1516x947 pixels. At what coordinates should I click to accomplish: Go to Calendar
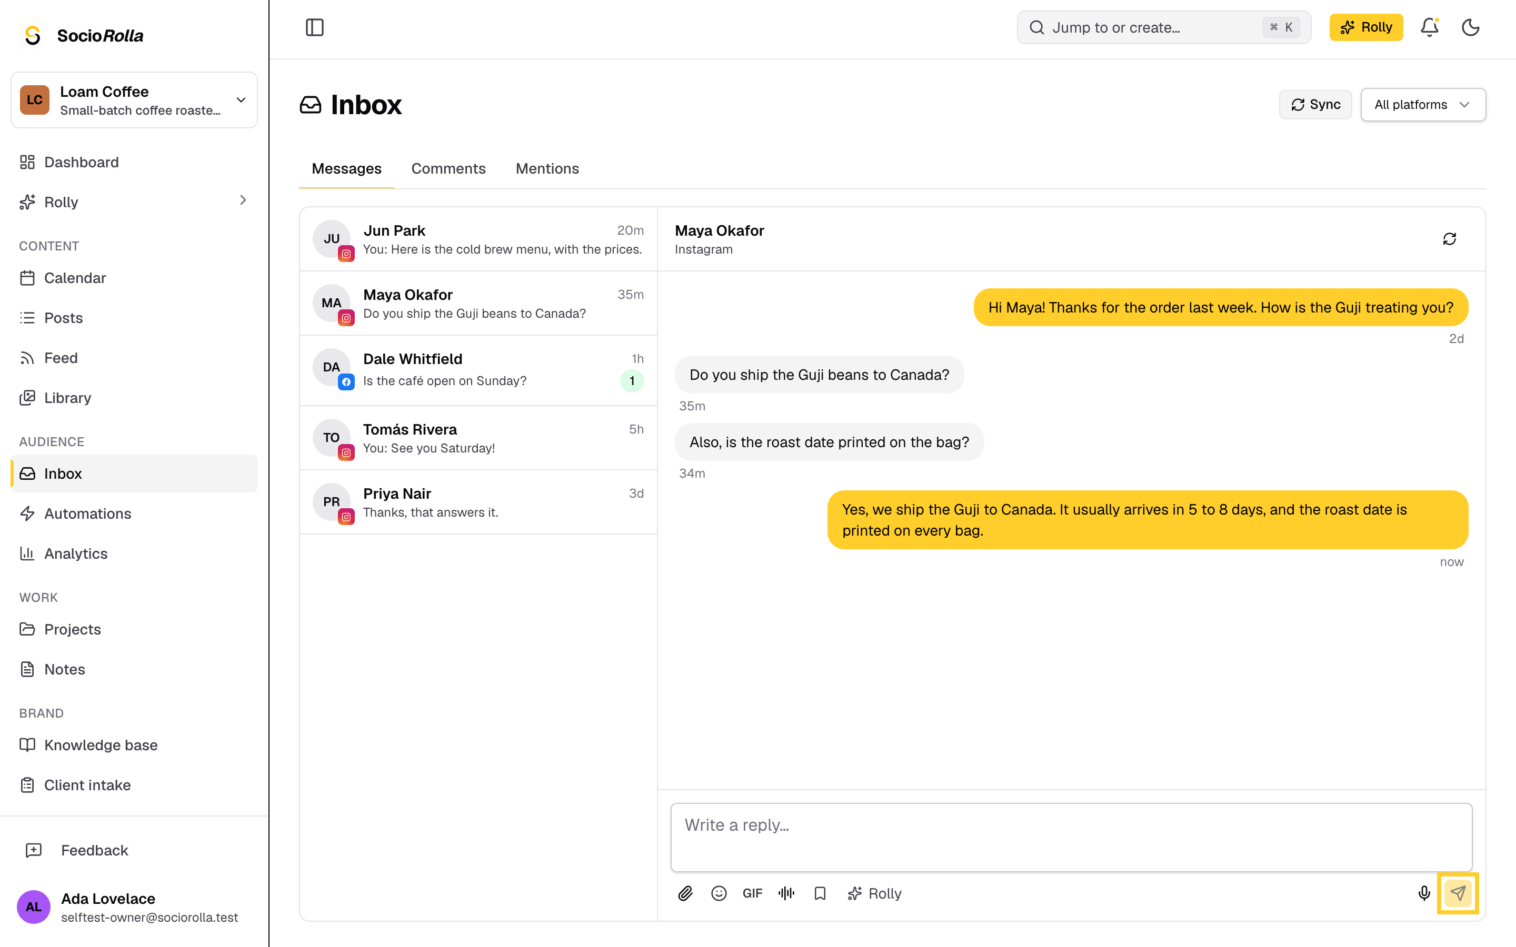[x=134, y=277]
